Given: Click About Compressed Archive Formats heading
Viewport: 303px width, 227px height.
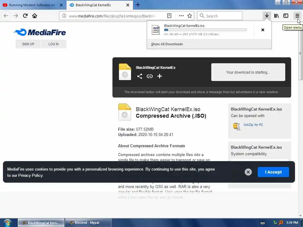Looking at the screenshot, I should tap(151, 146).
